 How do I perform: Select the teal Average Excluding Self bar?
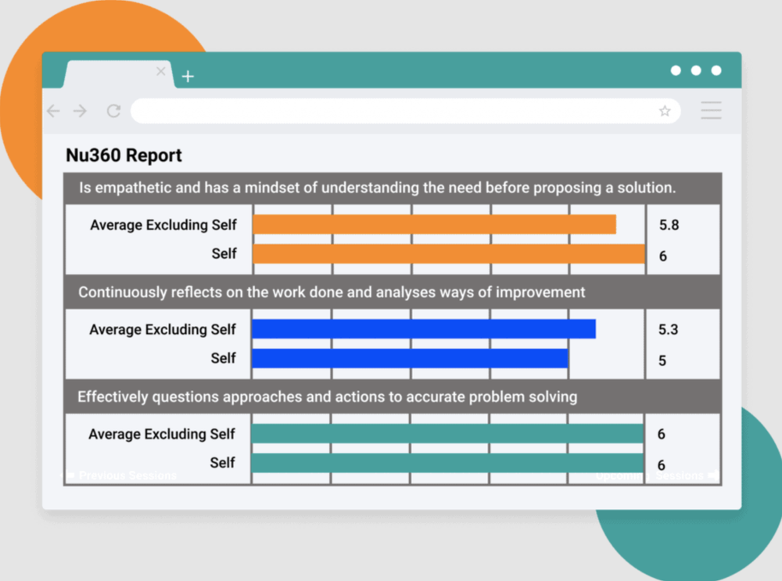(447, 433)
